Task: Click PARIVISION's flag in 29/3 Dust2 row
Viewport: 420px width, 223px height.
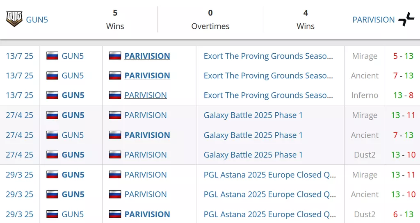Action: 115,214
